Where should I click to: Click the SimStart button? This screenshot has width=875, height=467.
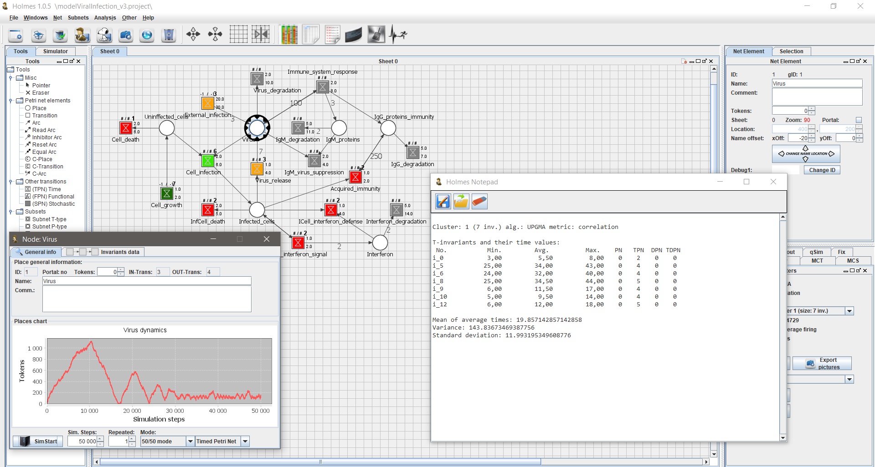[38, 441]
